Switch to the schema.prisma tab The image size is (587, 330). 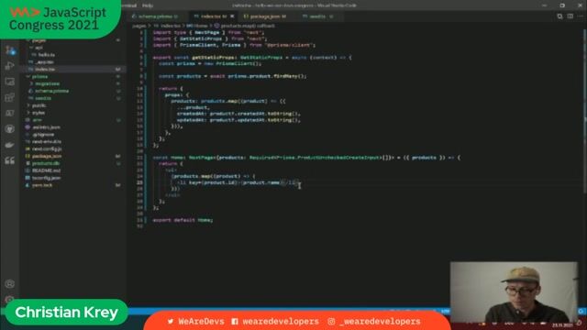point(155,16)
